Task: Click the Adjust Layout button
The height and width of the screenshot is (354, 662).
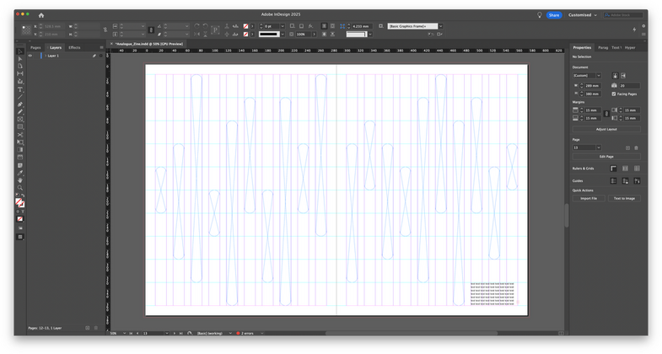Action: 605,129
